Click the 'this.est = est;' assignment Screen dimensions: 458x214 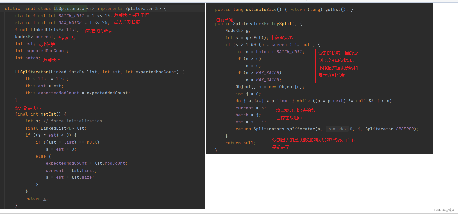[44, 86]
